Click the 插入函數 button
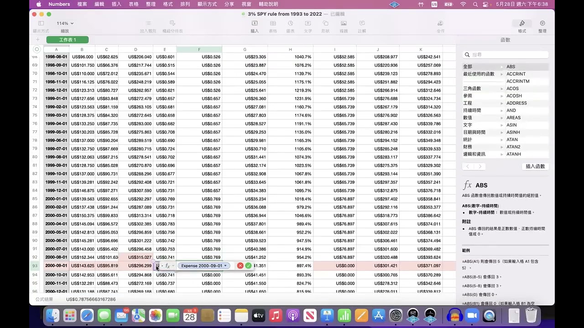This screenshot has width=584, height=328. point(535,166)
